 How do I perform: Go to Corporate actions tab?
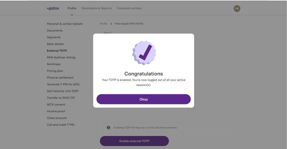(129, 8)
